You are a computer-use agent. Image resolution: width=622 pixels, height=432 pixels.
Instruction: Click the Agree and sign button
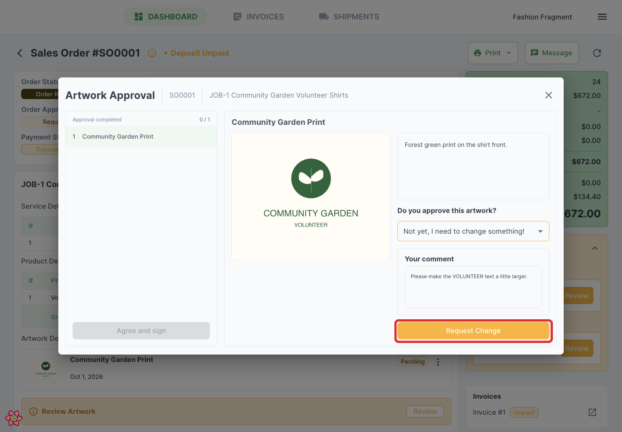(x=141, y=331)
